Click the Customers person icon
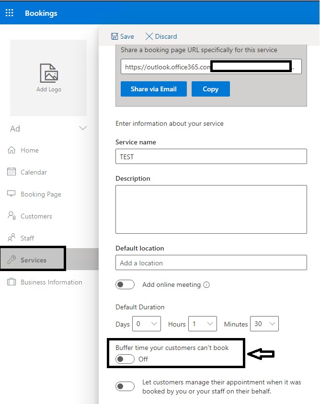Screen dimensions: 320x404 [x=11, y=216]
